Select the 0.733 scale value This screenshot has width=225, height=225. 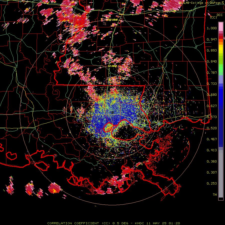tap(212, 84)
